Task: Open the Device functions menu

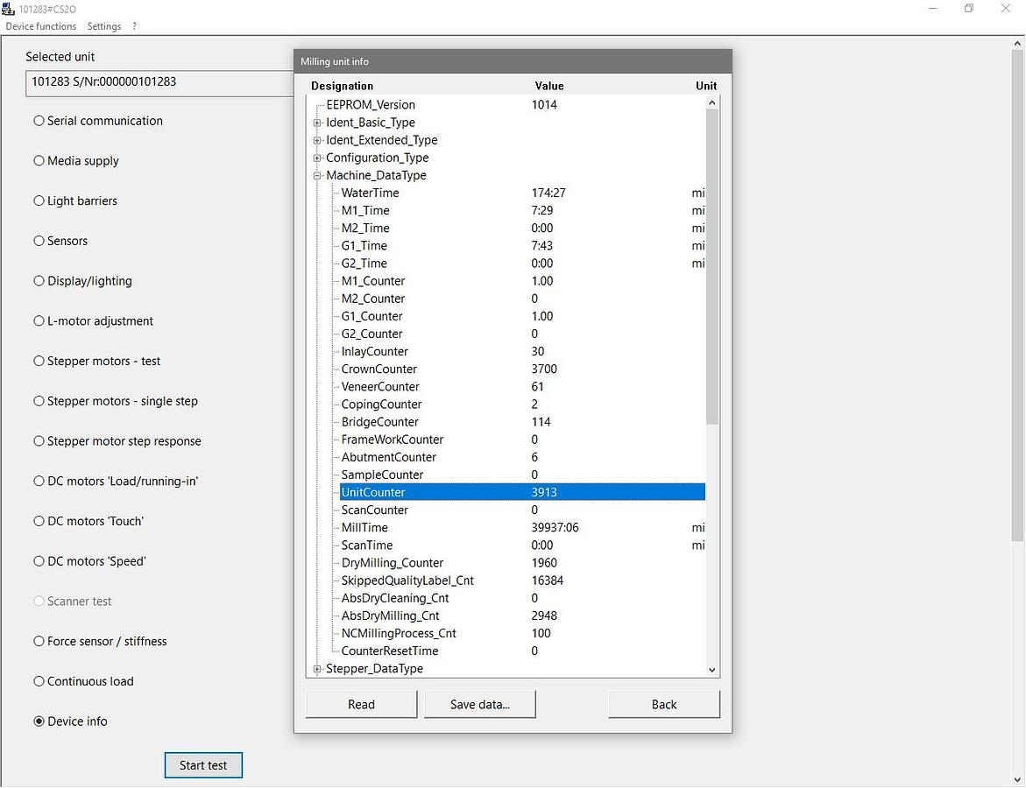Action: click(x=41, y=26)
